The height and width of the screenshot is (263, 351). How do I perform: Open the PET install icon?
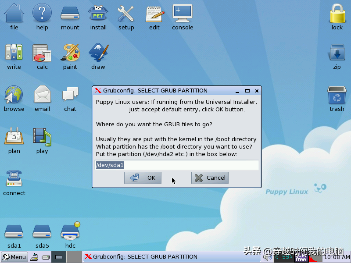(x=98, y=14)
